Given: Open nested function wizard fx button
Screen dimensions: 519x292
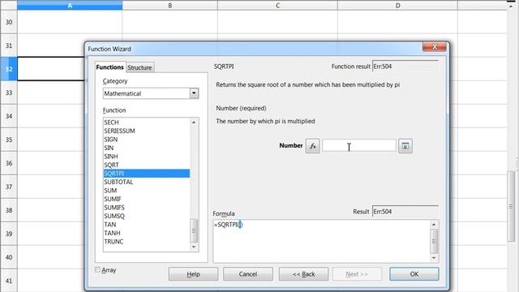Looking at the screenshot, I should (312, 146).
